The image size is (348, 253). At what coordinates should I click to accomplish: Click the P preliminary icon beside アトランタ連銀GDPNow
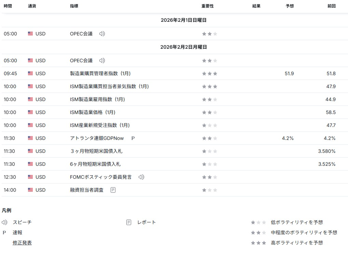133,138
